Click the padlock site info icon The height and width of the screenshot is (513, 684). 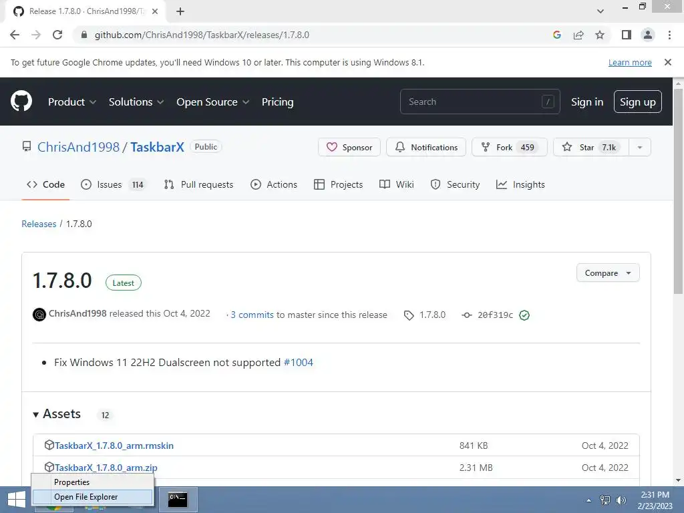(x=84, y=35)
